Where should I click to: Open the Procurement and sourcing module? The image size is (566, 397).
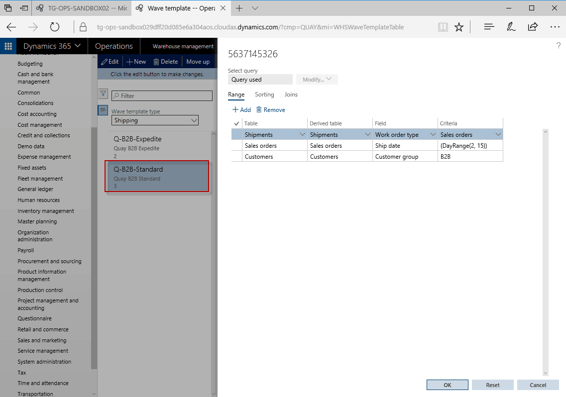tap(49, 261)
